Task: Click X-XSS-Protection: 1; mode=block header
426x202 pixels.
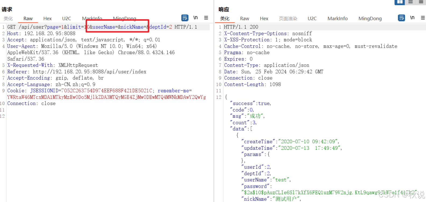Action: click(268, 40)
